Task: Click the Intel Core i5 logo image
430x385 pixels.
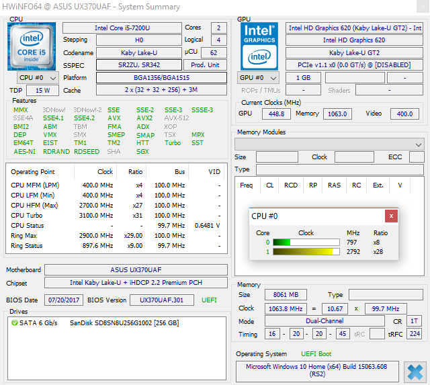Action: (32, 46)
